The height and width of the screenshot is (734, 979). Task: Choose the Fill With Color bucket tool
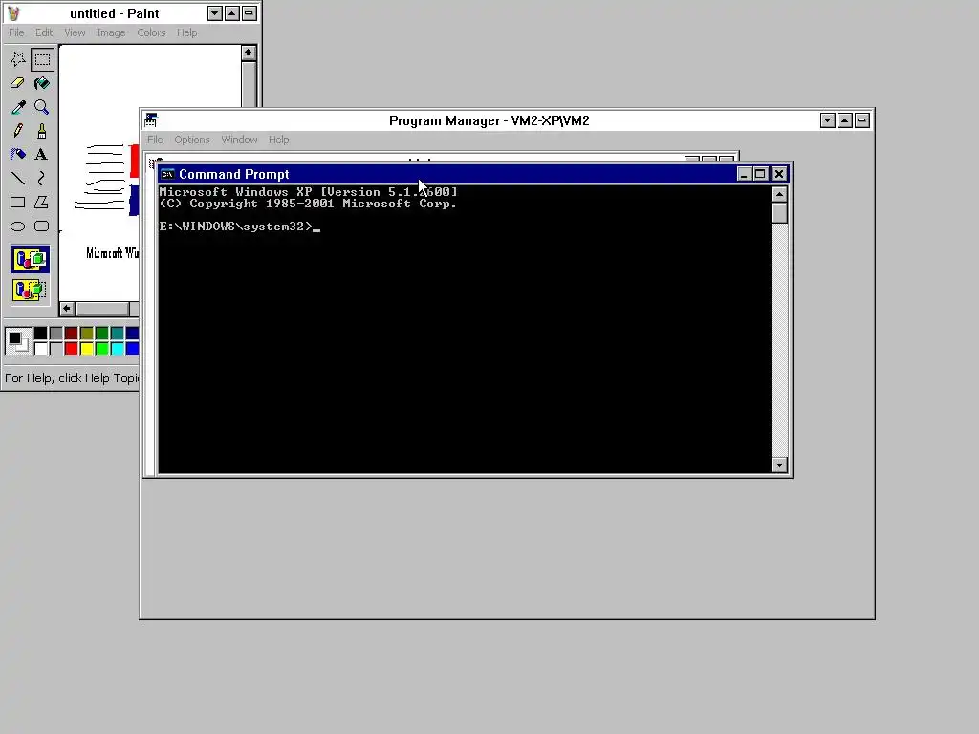pos(42,83)
